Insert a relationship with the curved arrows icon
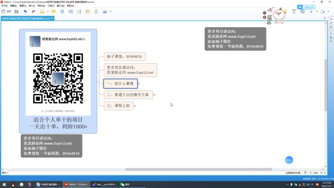The height and width of the screenshot is (188, 334). [62, 11]
